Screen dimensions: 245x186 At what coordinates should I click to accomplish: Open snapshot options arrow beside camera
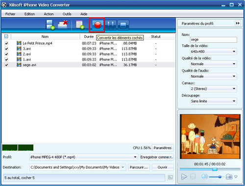click(x=236, y=177)
